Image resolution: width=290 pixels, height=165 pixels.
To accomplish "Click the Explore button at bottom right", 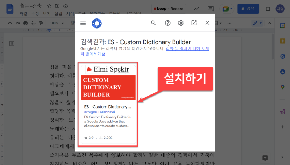I will (265, 158).
